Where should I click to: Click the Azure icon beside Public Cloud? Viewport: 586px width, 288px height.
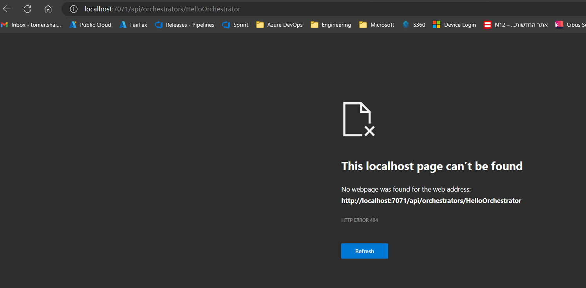(73, 24)
